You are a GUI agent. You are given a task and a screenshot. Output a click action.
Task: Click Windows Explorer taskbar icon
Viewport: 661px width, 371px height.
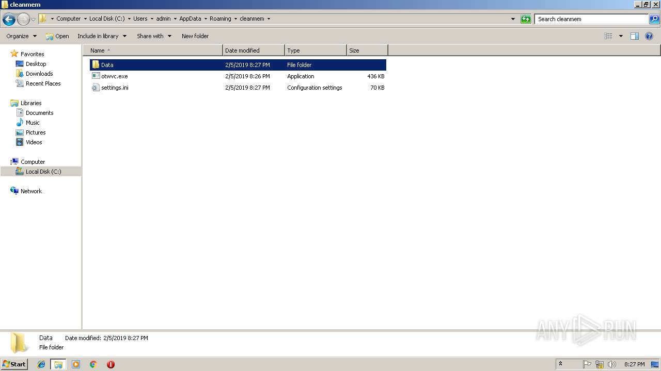(x=58, y=364)
